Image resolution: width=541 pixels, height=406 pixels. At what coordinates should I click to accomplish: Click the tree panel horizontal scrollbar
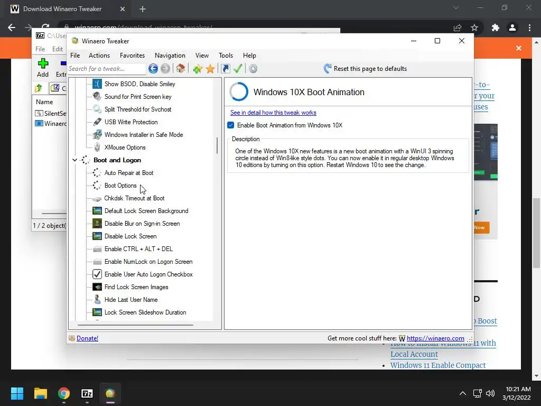pyautogui.click(x=135, y=325)
